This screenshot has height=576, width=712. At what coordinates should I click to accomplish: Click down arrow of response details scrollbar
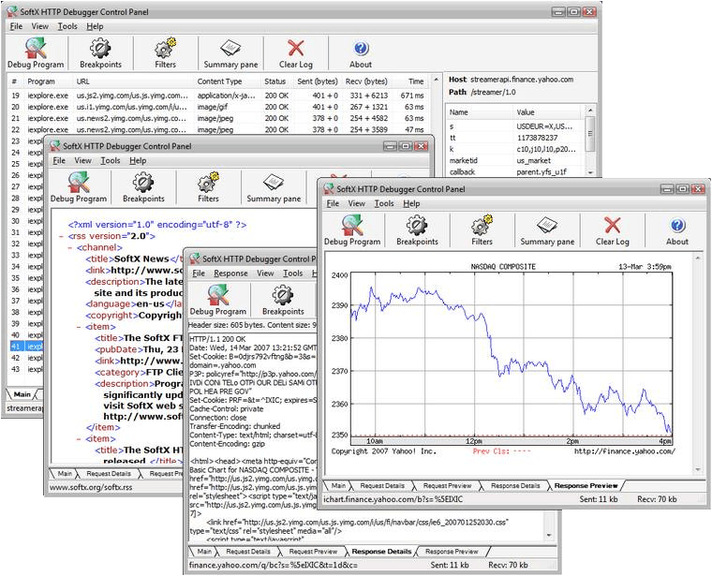point(549,535)
